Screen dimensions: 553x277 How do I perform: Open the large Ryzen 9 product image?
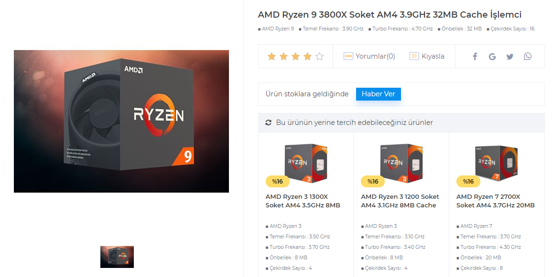point(121,121)
